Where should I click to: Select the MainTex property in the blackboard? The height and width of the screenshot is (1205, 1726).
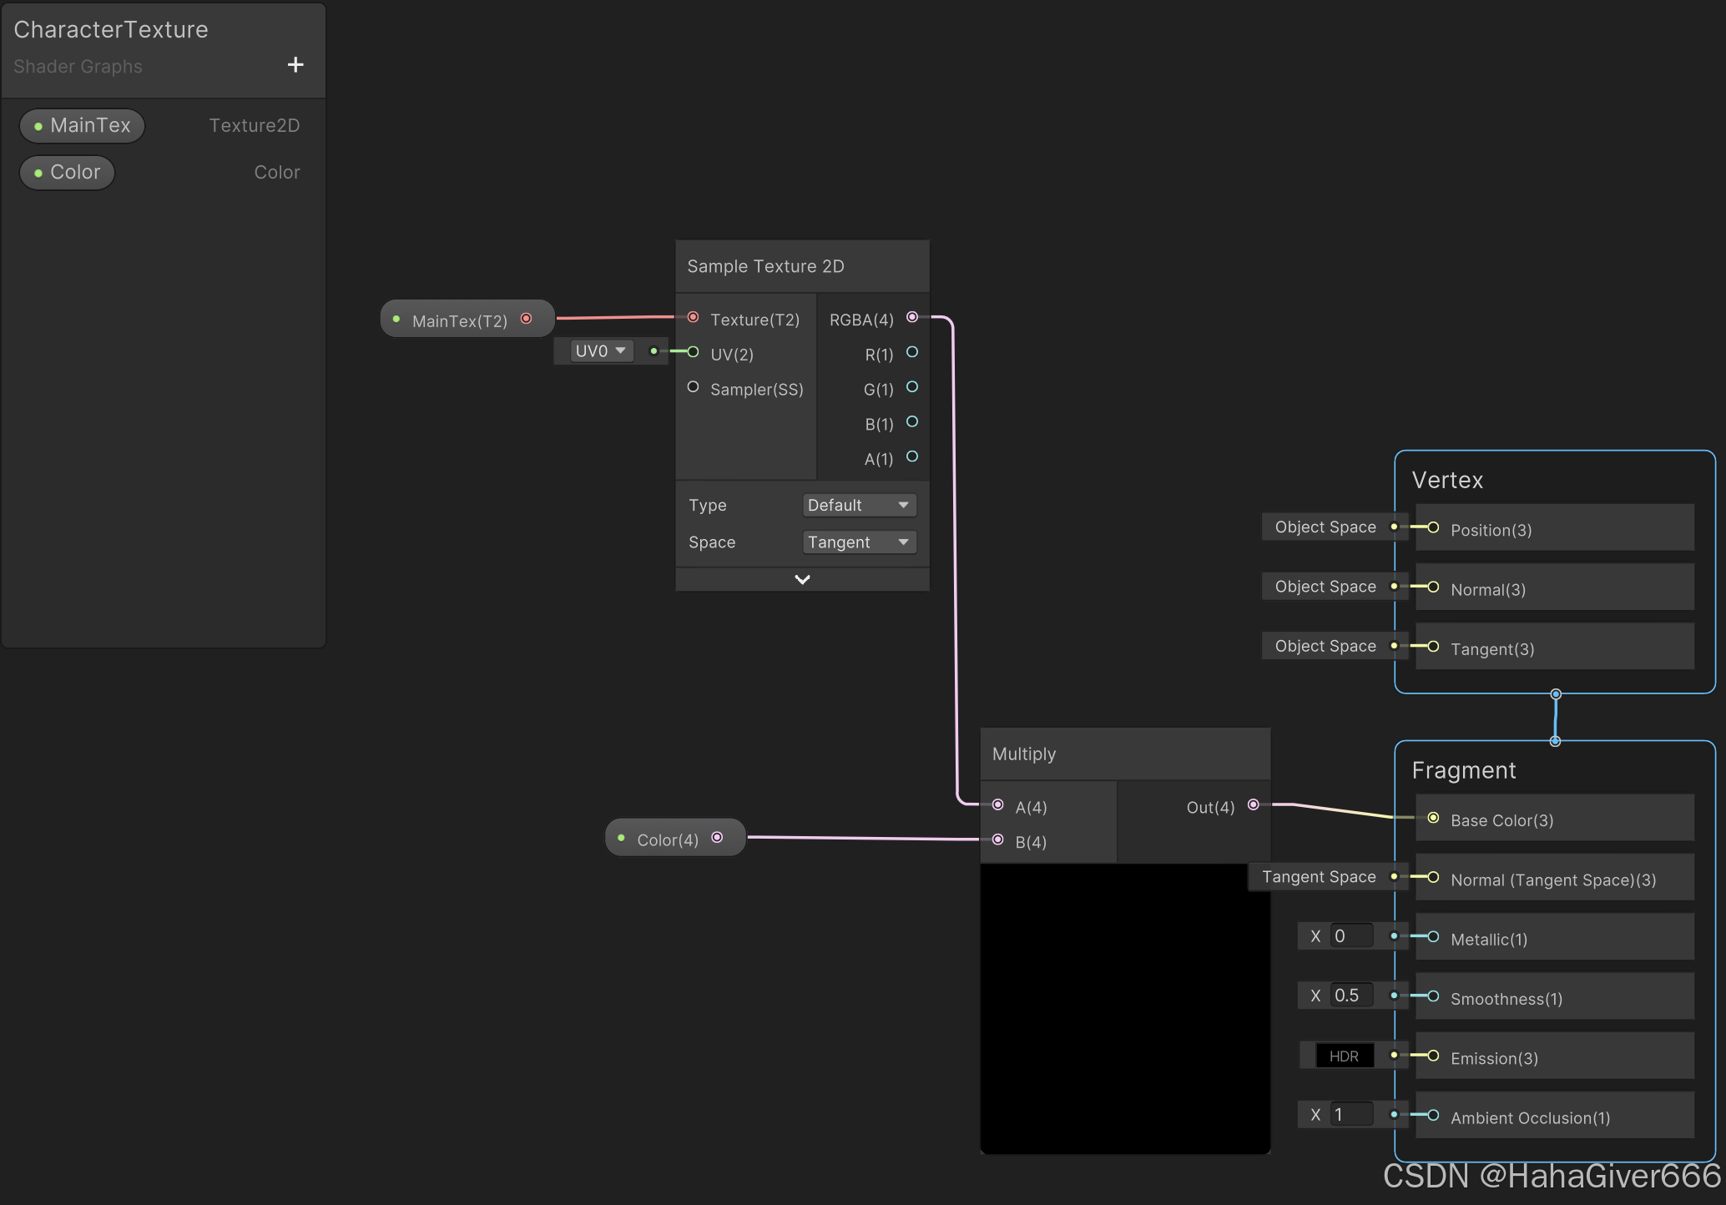click(x=83, y=126)
